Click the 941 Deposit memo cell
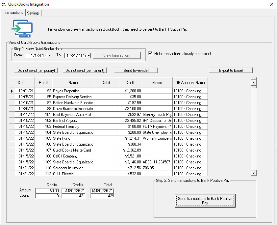277x225 pixels. pyautogui.click(x=157, y=121)
